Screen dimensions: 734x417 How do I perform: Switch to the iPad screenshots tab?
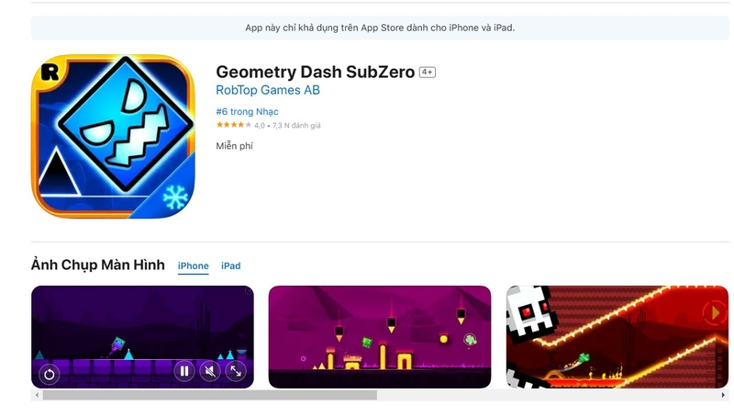click(x=231, y=265)
